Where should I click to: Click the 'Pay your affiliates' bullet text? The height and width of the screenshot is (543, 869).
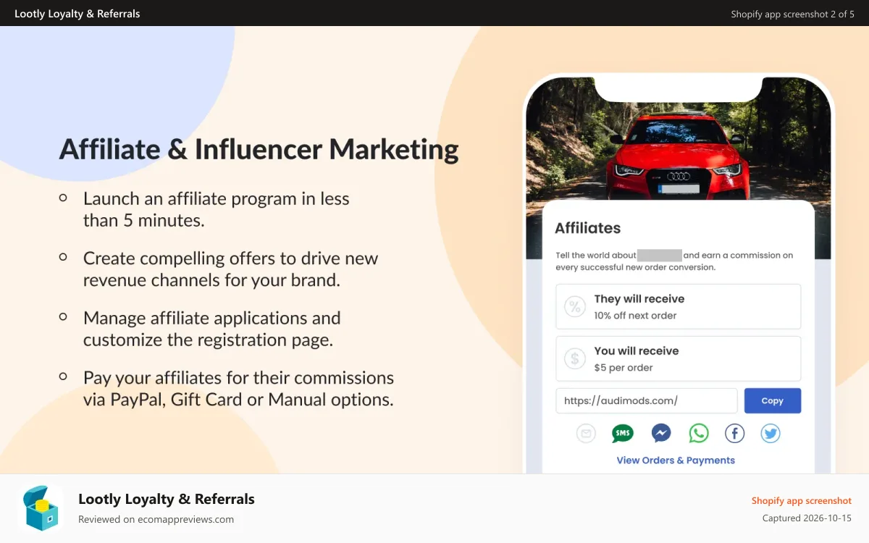238,388
